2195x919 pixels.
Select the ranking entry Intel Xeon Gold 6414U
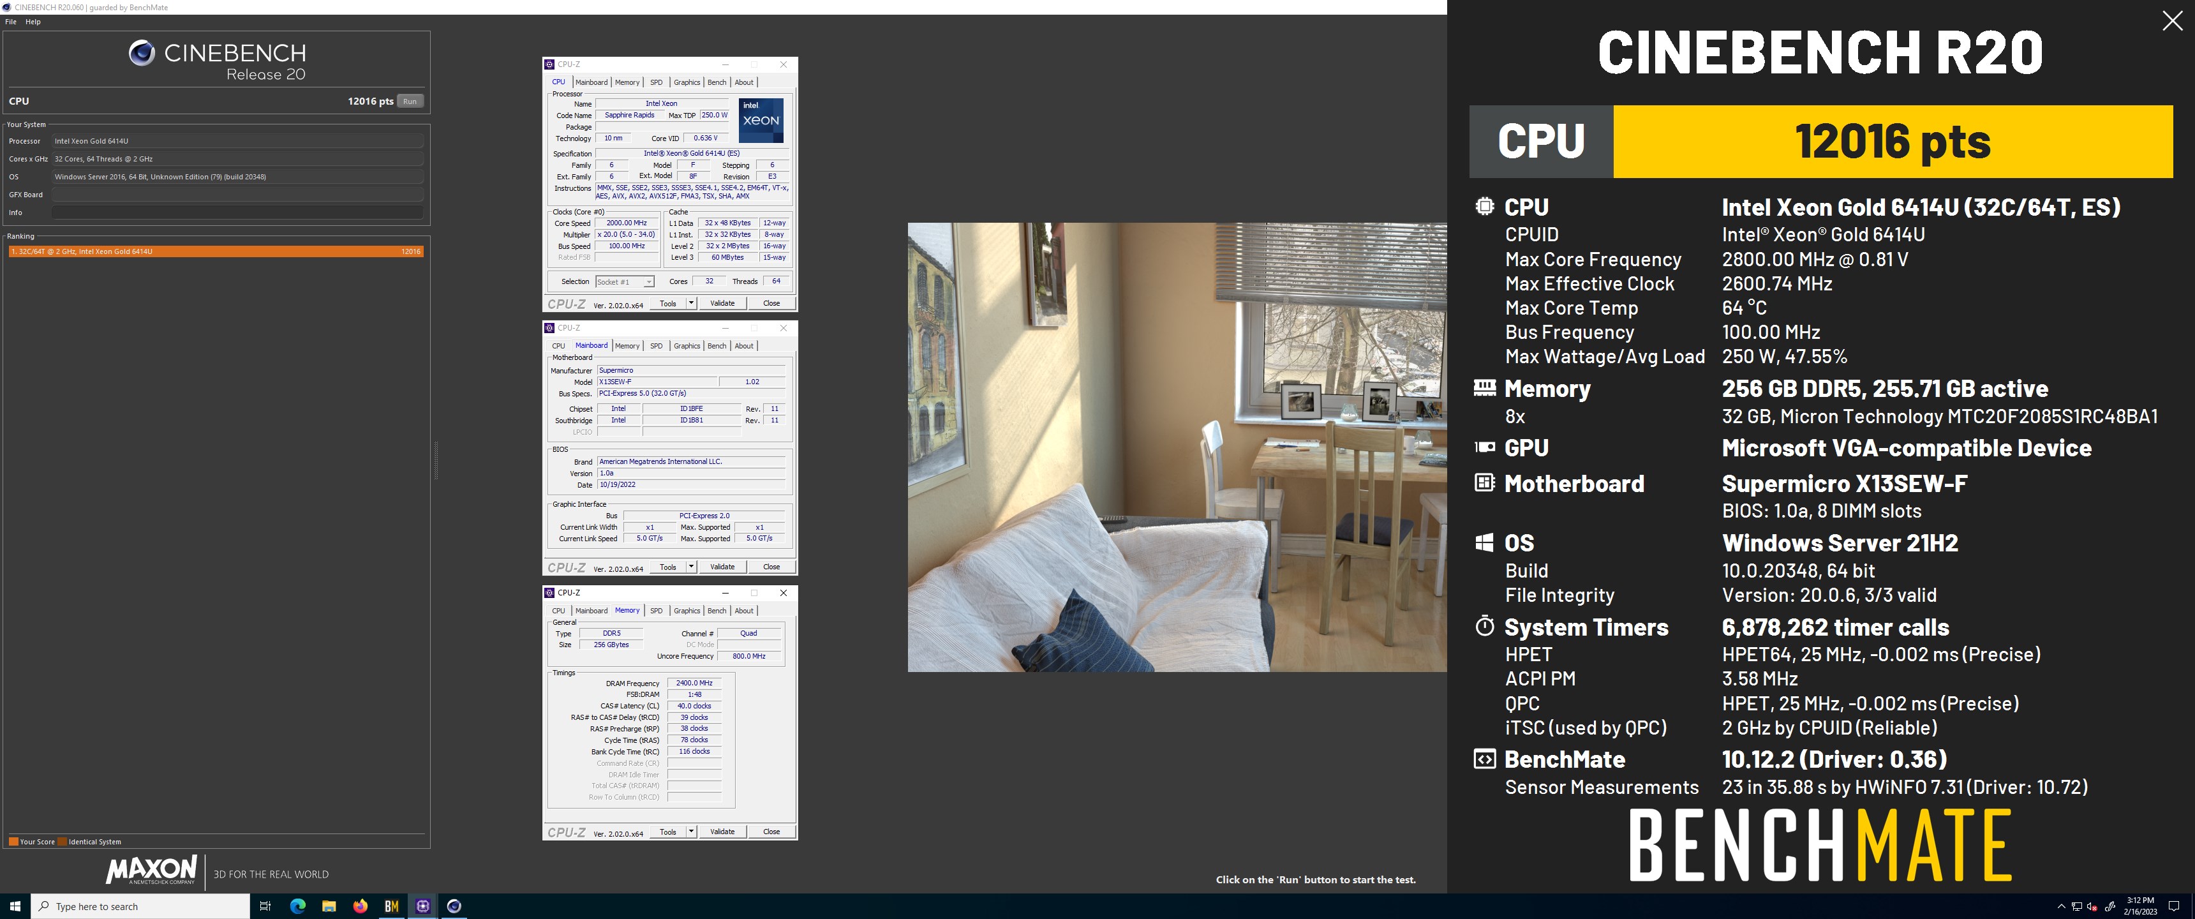216,251
